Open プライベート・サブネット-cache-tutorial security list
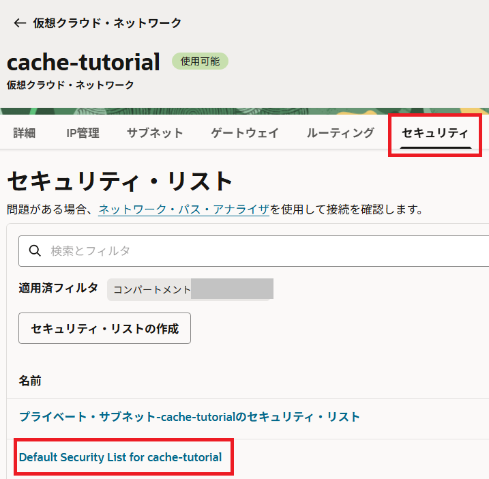Screen dimensions: 489x479 [189, 416]
